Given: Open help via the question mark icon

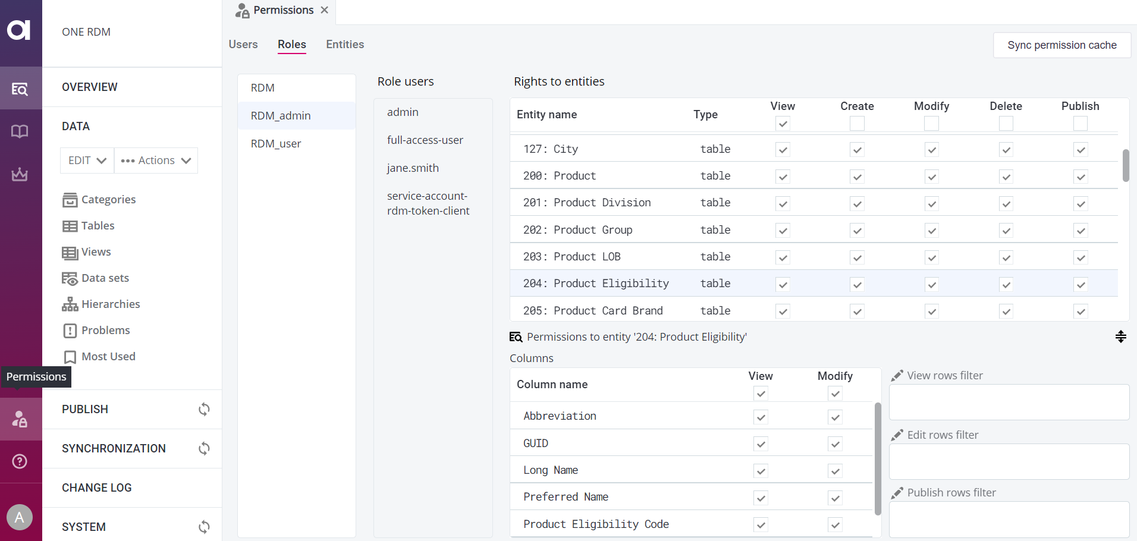Looking at the screenshot, I should (x=20, y=461).
